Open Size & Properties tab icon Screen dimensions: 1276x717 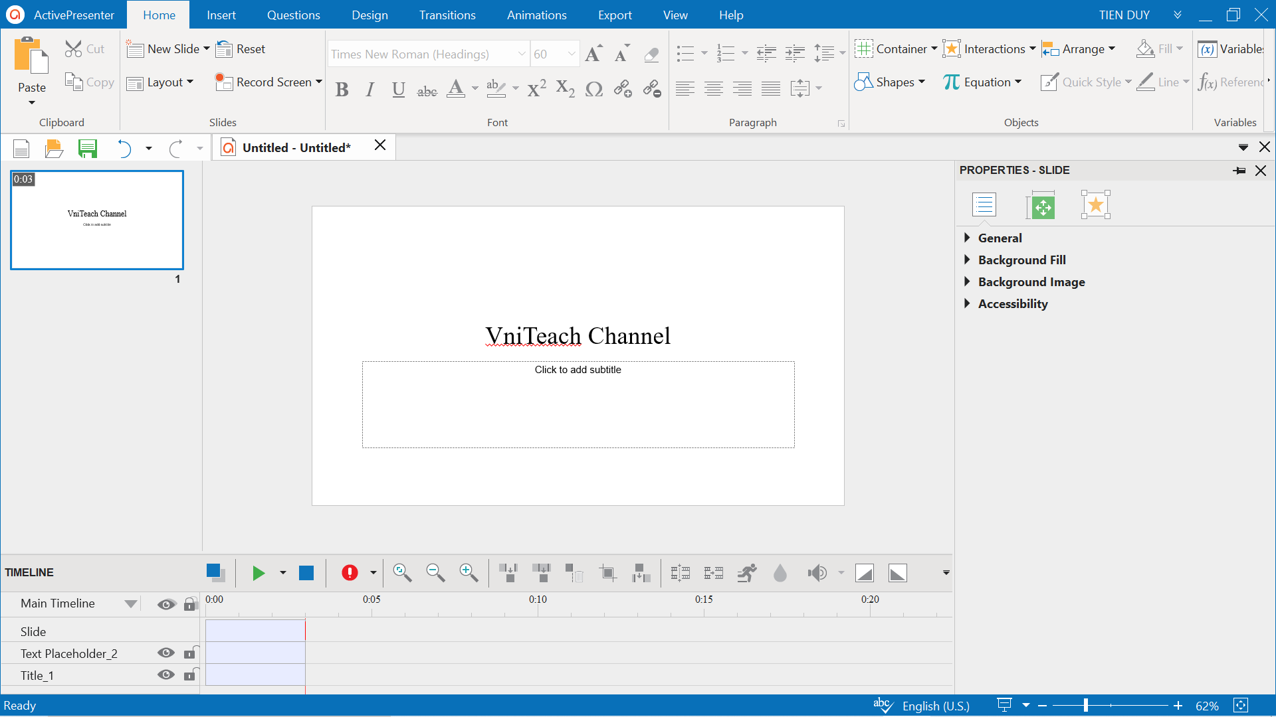[x=1041, y=205]
